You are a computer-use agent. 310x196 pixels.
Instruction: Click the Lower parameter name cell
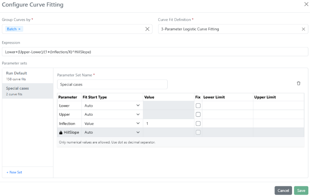click(x=69, y=106)
